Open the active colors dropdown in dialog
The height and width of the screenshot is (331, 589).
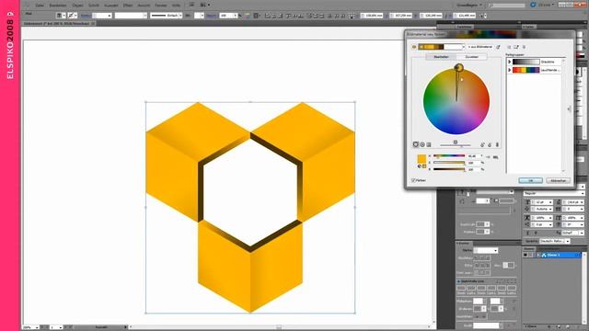(464, 47)
